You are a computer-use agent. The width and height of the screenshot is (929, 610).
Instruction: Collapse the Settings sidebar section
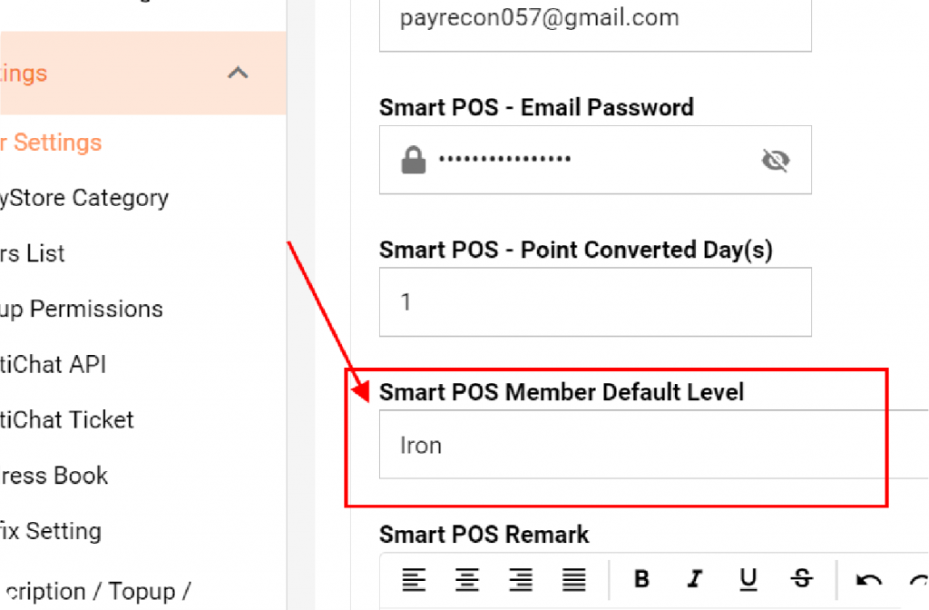tap(238, 73)
